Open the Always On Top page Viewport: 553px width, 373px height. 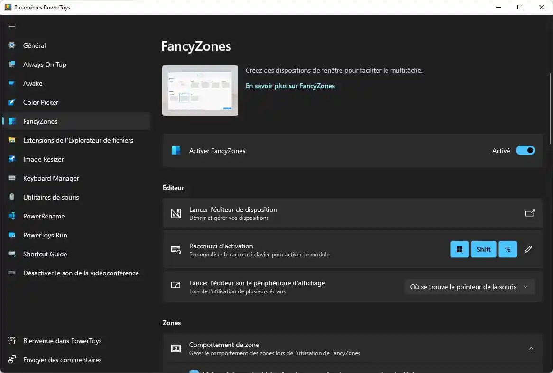[76, 64]
